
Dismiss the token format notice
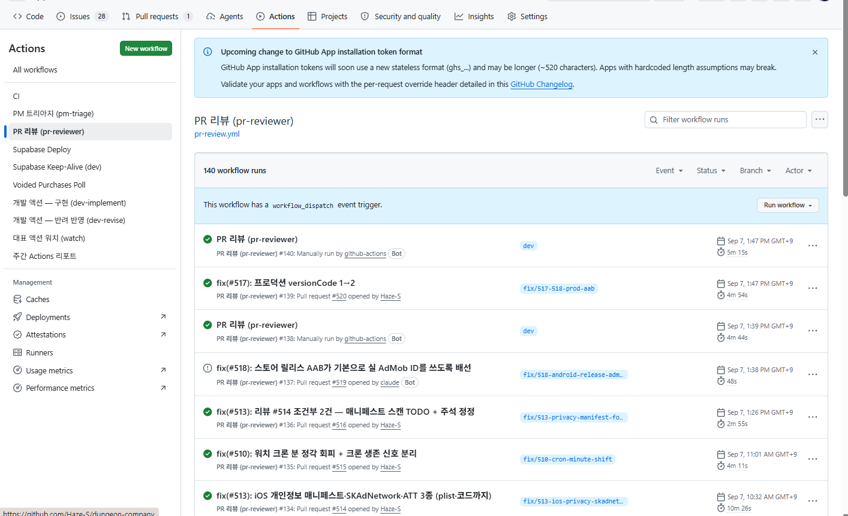click(x=815, y=52)
